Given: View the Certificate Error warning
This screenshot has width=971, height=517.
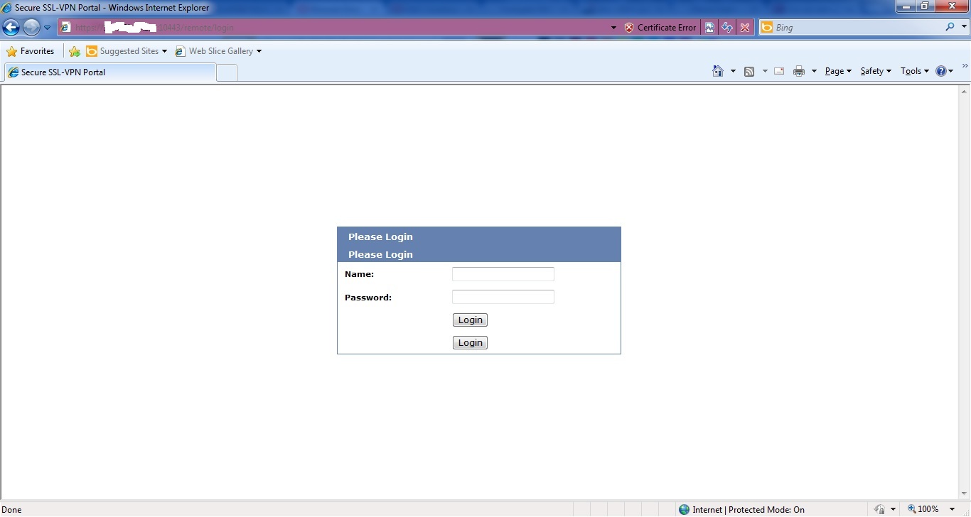Looking at the screenshot, I should tap(661, 27).
